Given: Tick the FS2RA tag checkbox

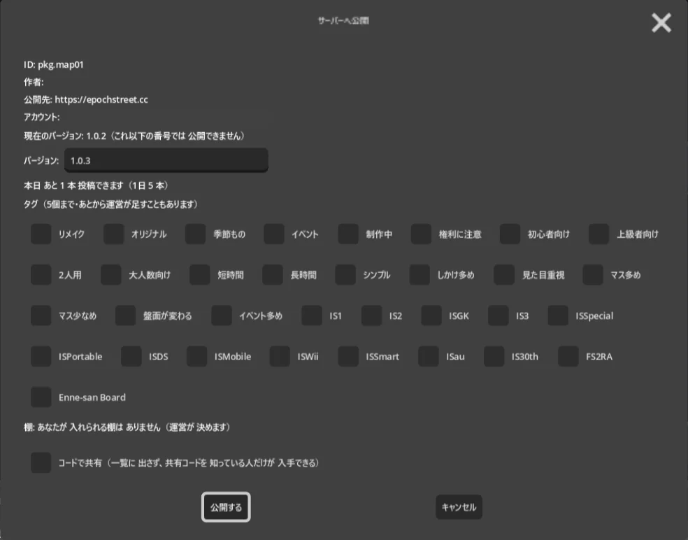Looking at the screenshot, I should [x=568, y=357].
